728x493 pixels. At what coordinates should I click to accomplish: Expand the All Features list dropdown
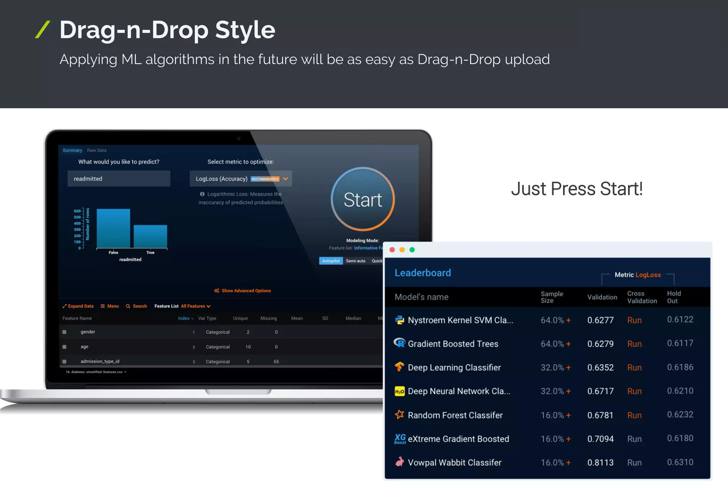tap(209, 306)
